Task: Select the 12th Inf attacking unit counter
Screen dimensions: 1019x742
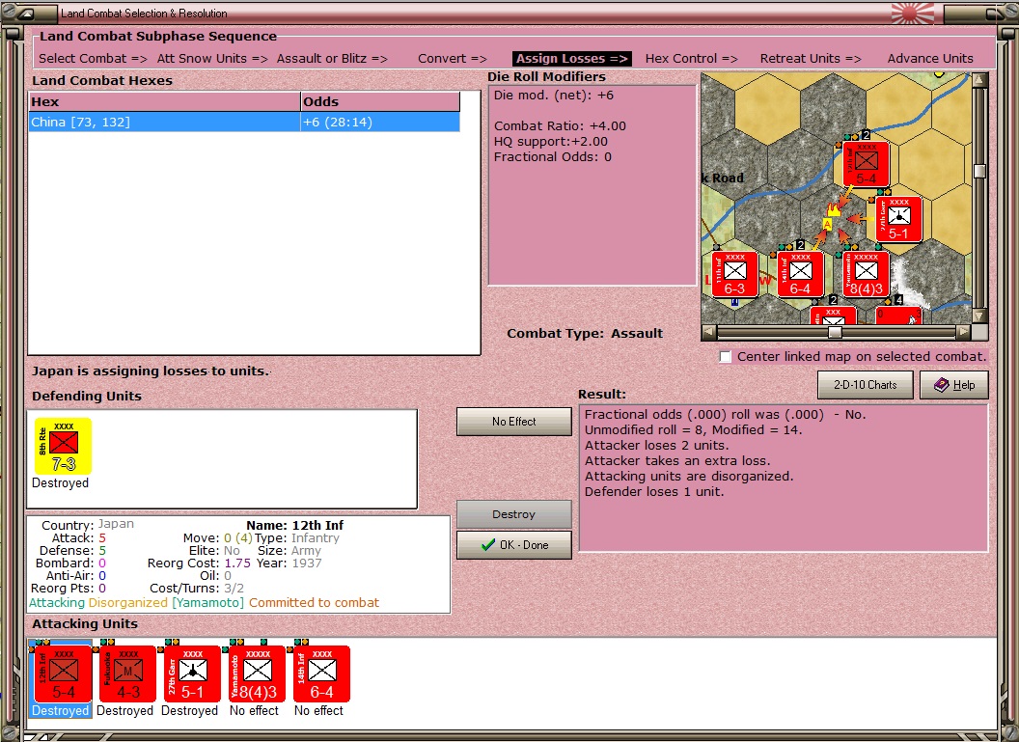Action: tap(63, 673)
